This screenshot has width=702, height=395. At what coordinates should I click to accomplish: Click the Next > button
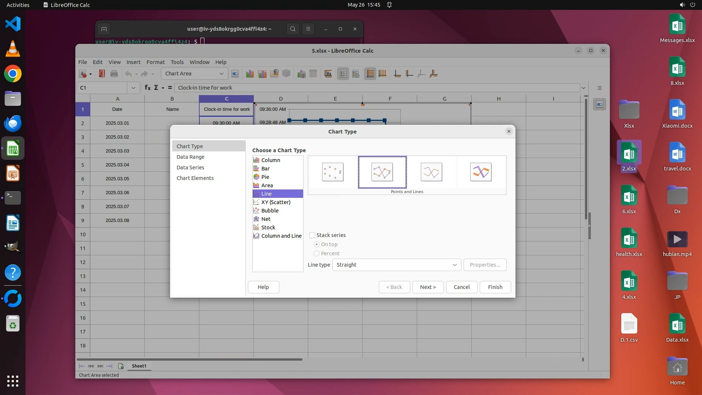(428, 287)
